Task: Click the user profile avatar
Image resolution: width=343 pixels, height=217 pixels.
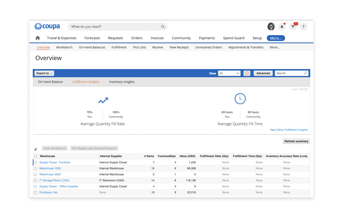Action: tap(271, 27)
